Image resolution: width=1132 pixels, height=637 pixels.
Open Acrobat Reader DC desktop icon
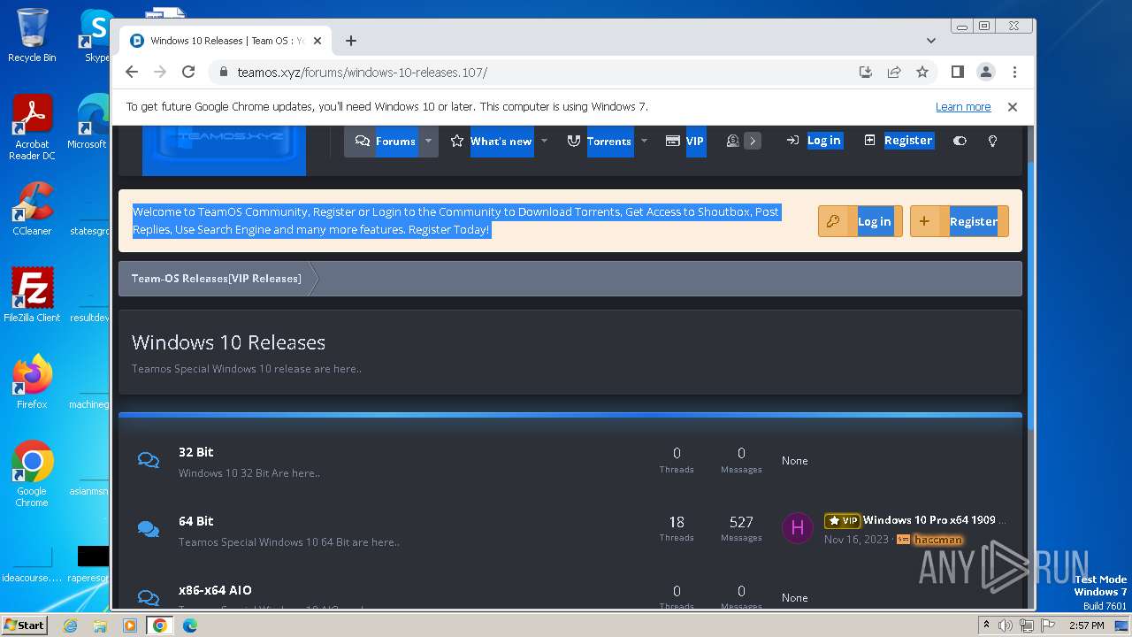[x=32, y=127]
